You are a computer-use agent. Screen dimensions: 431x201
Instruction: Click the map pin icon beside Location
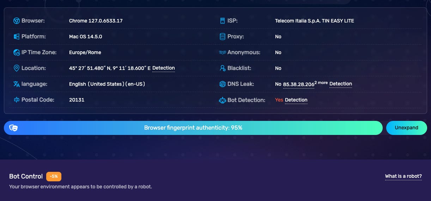[16, 68]
